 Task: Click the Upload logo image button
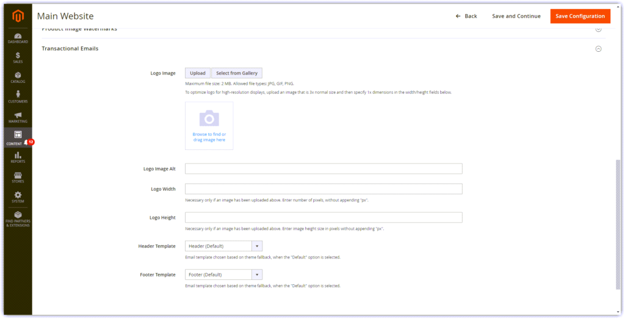click(198, 73)
